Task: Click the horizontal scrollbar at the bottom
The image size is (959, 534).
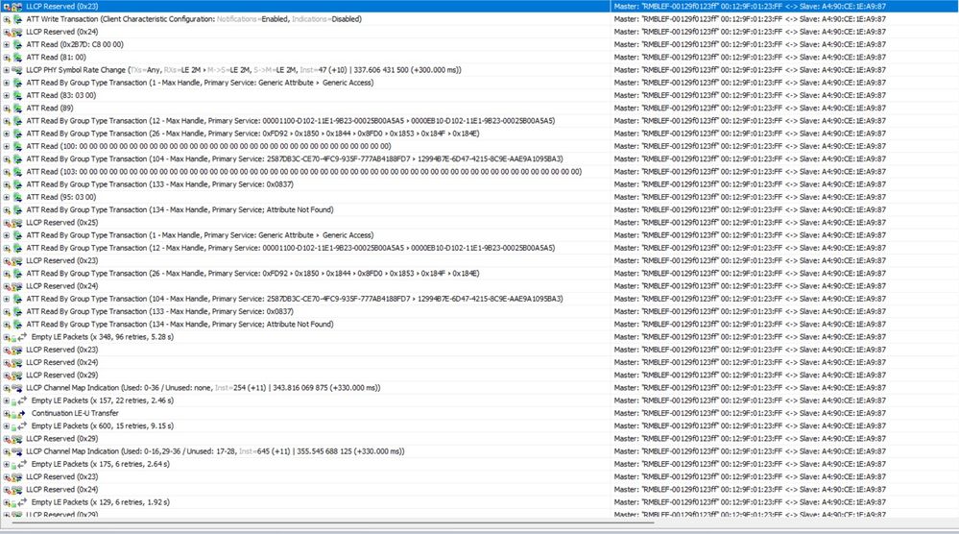Action: click(x=333, y=523)
